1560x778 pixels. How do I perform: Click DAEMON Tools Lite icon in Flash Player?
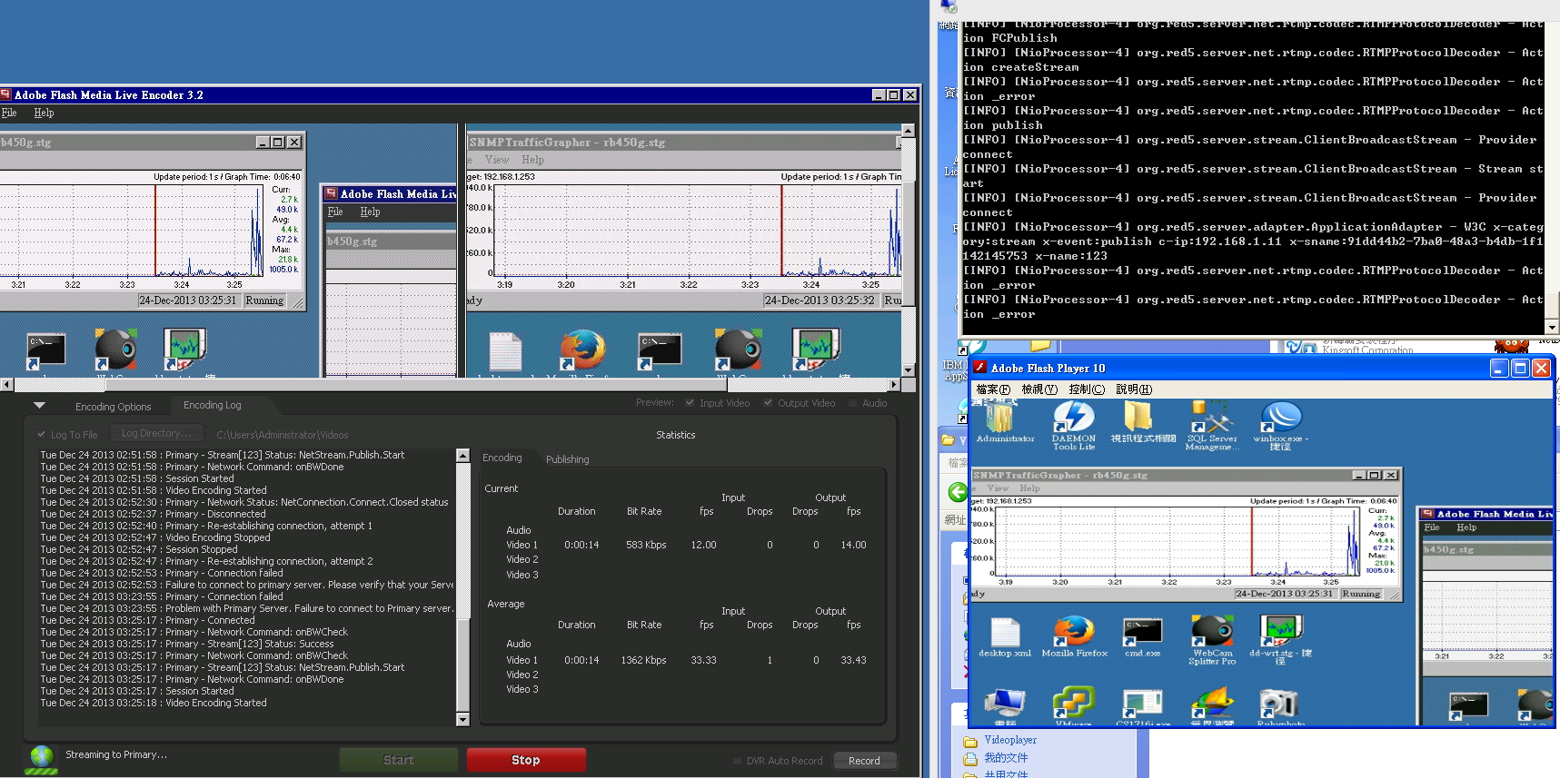pyautogui.click(x=1073, y=417)
